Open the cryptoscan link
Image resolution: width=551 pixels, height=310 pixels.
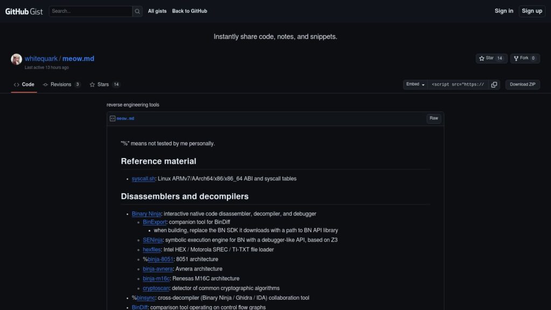(156, 288)
